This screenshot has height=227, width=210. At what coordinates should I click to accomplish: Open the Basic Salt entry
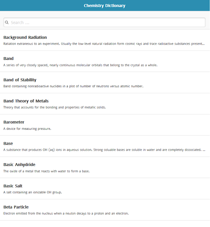(105, 188)
